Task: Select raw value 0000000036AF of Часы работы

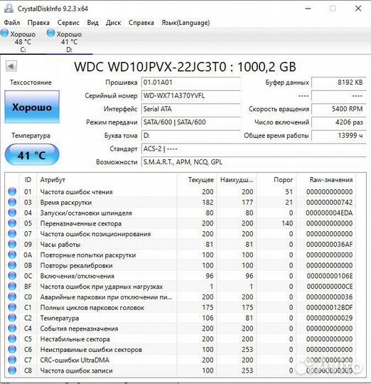Action: [329, 245]
